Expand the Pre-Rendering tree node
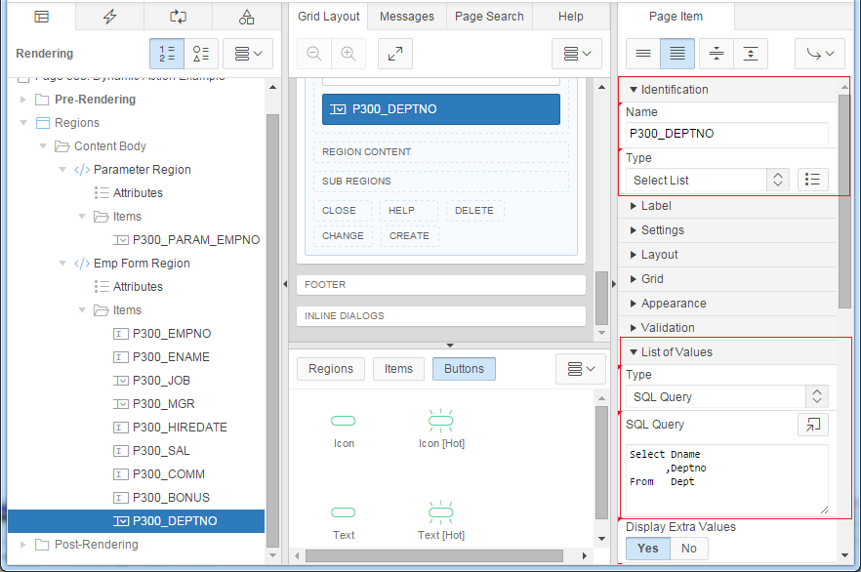The image size is (861, 572). (23, 100)
